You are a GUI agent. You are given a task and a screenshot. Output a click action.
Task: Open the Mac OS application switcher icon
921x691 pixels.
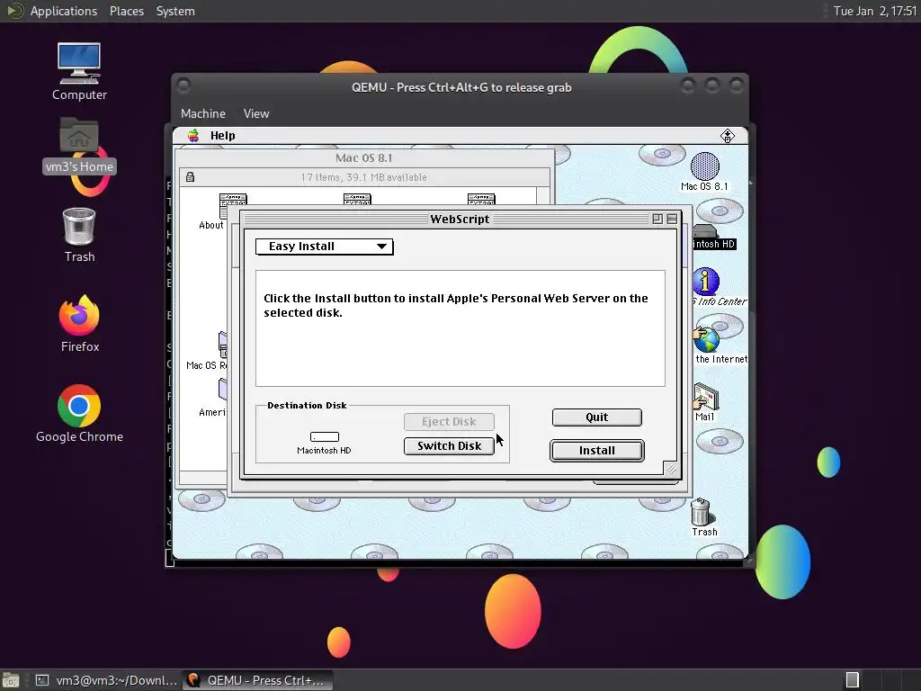(x=727, y=136)
